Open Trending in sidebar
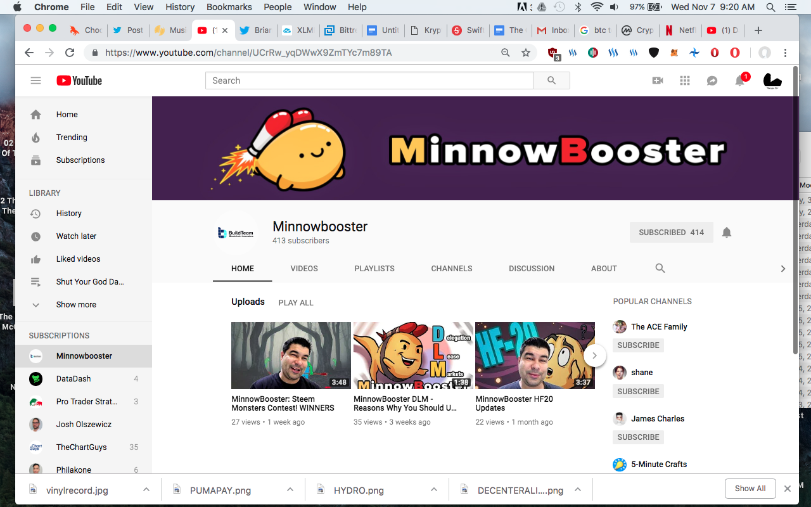Screen dimensions: 811x507 tap(84, 138)
